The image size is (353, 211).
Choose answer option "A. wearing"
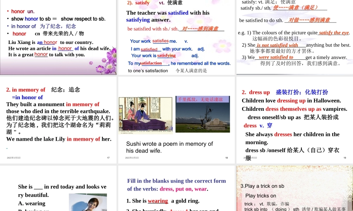pyautogui.click(x=32, y=203)
